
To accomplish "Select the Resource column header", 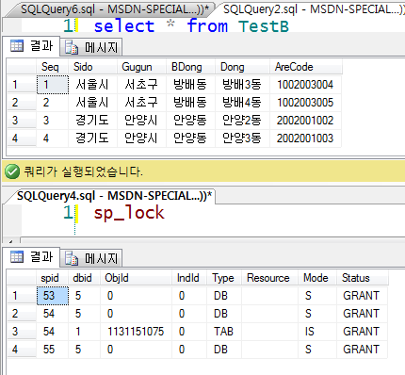I will point(269,278).
